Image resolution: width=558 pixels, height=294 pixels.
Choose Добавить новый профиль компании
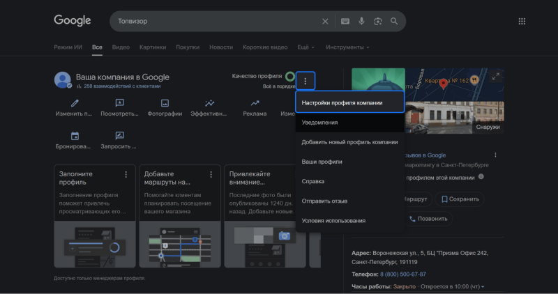(350, 142)
